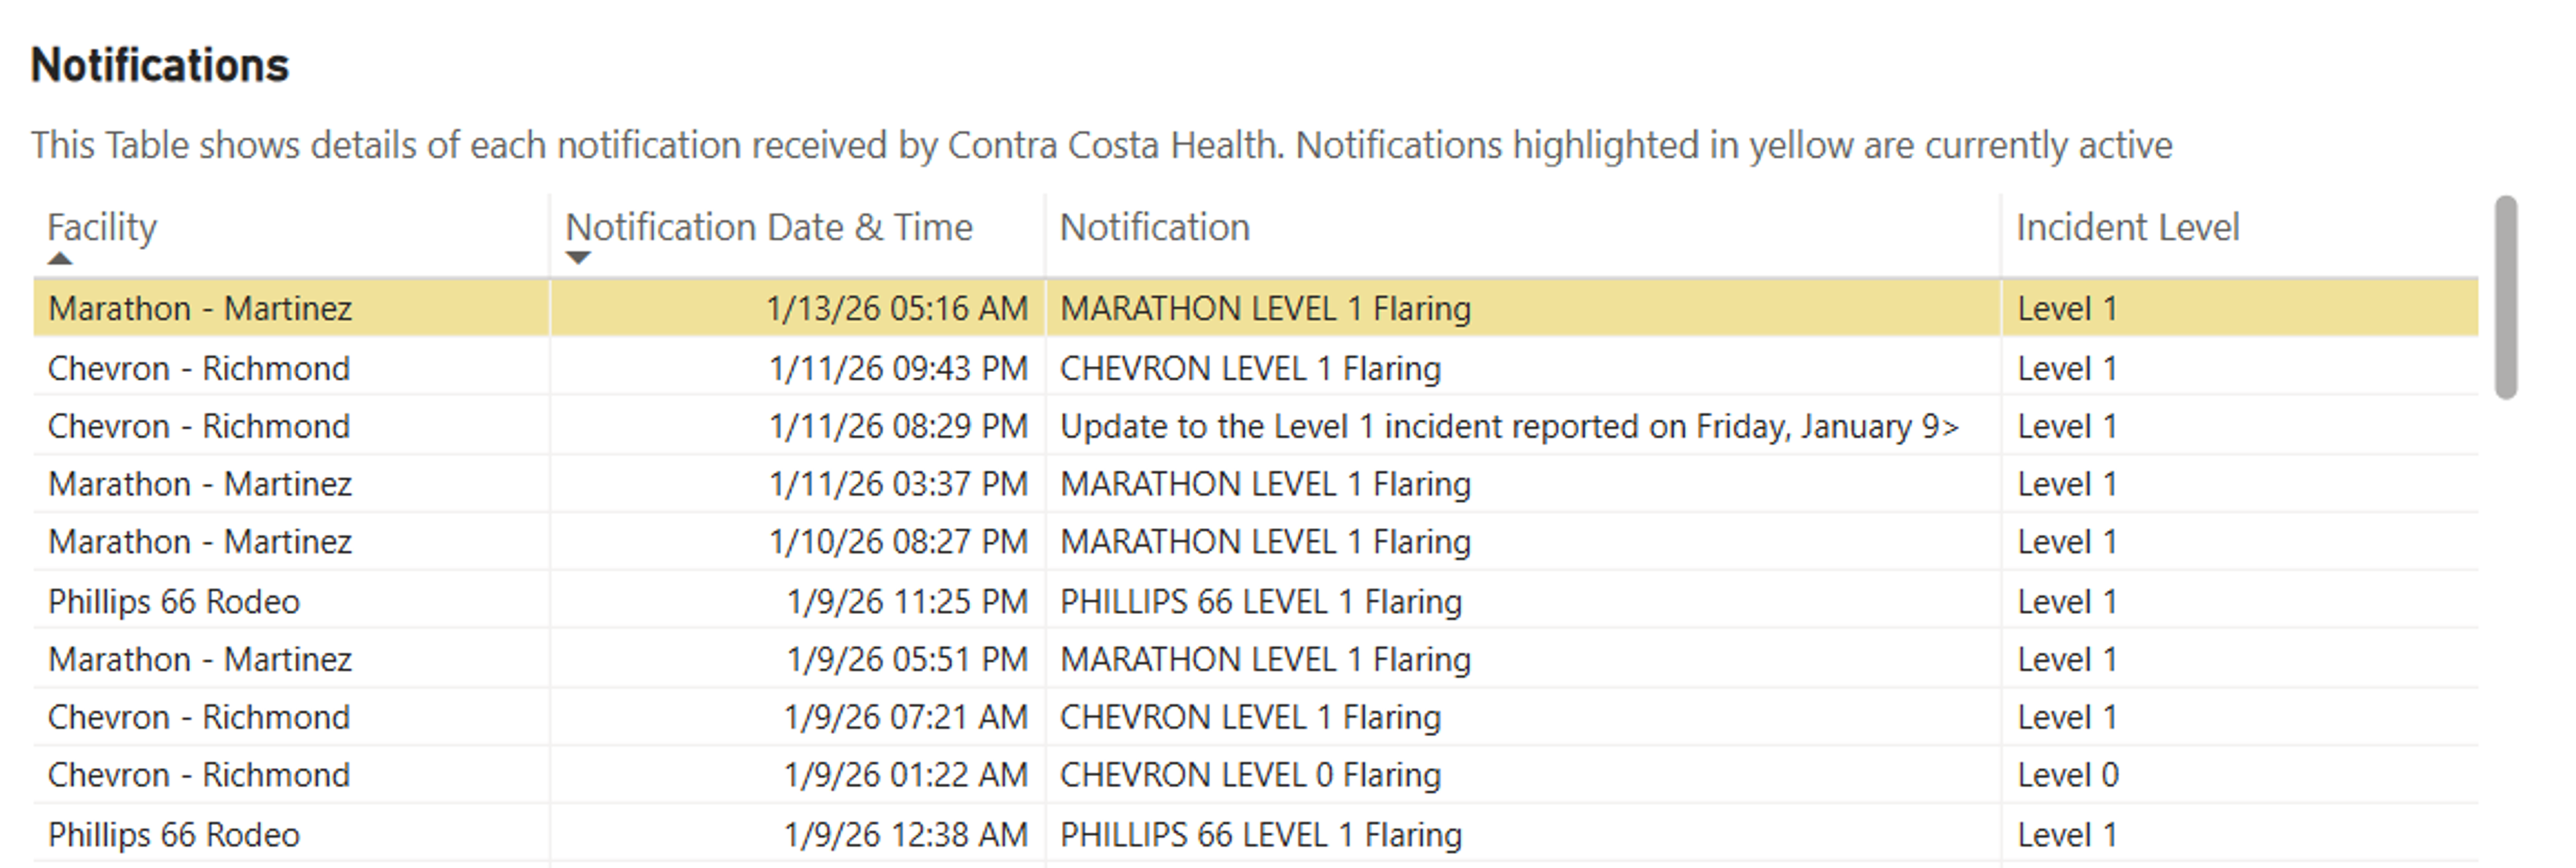Sort by the Facility column header

(x=102, y=228)
